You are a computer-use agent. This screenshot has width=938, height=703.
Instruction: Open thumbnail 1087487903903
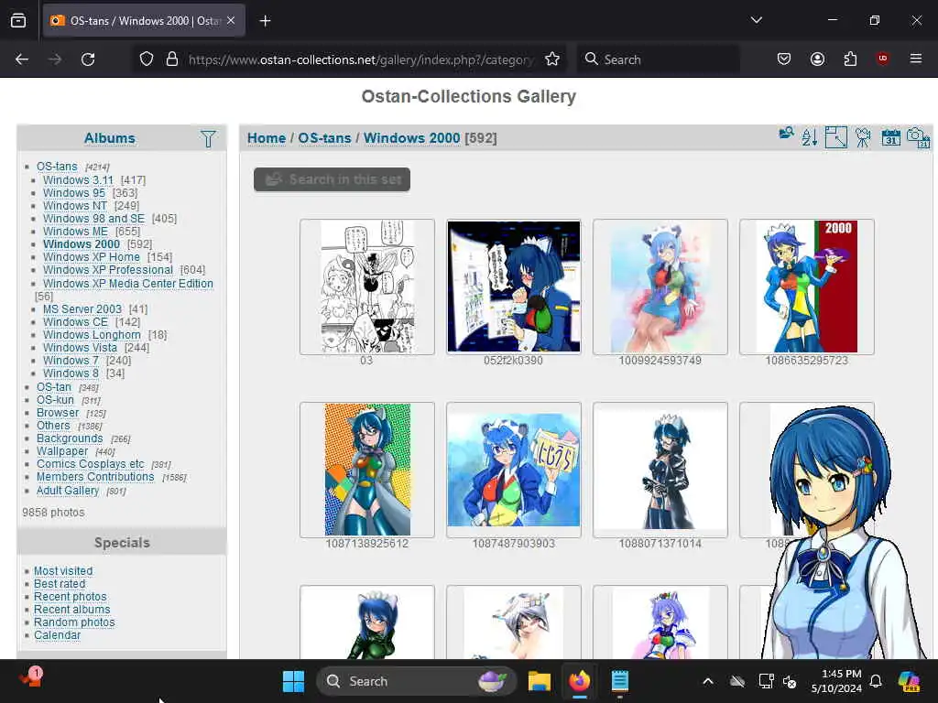tap(513, 470)
